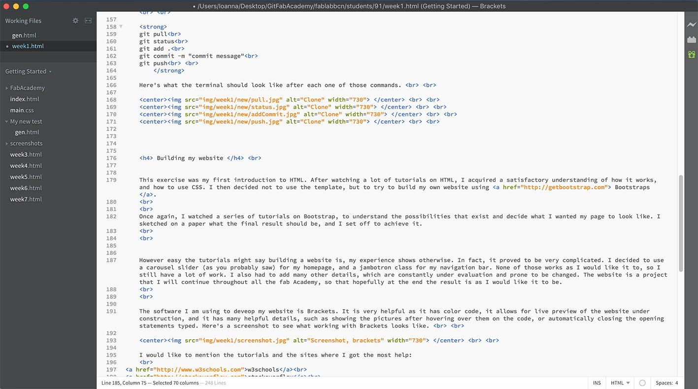
Task: Toggle the INS insert/overwrite mode indicator
Action: coord(597,383)
